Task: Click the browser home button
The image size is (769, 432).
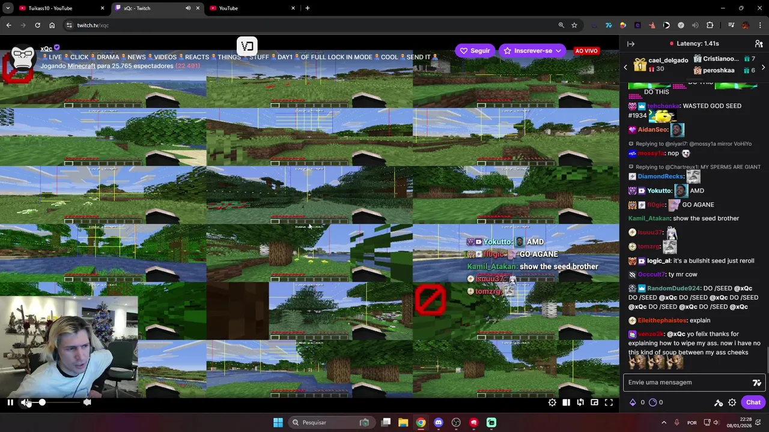Action: pos(52,25)
